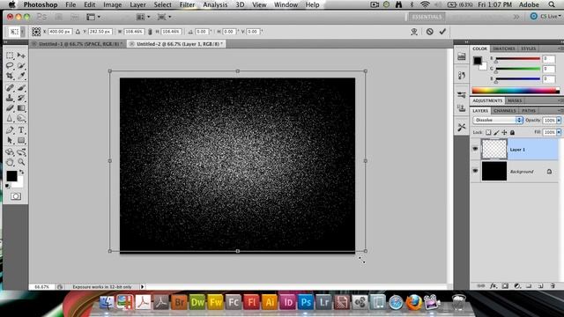Click the add layer mask button
This screenshot has height=317, width=564.
(505, 285)
